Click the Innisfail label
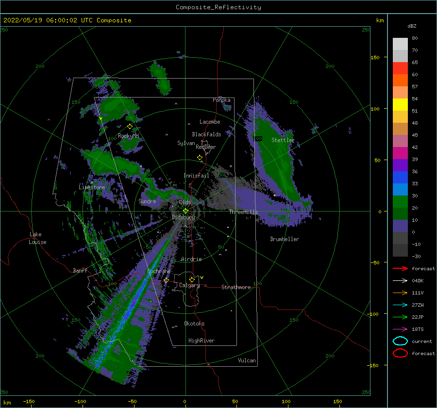This screenshot has height=408, width=437. coord(197,176)
